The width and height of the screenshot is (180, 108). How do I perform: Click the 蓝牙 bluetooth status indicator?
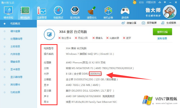point(127,38)
